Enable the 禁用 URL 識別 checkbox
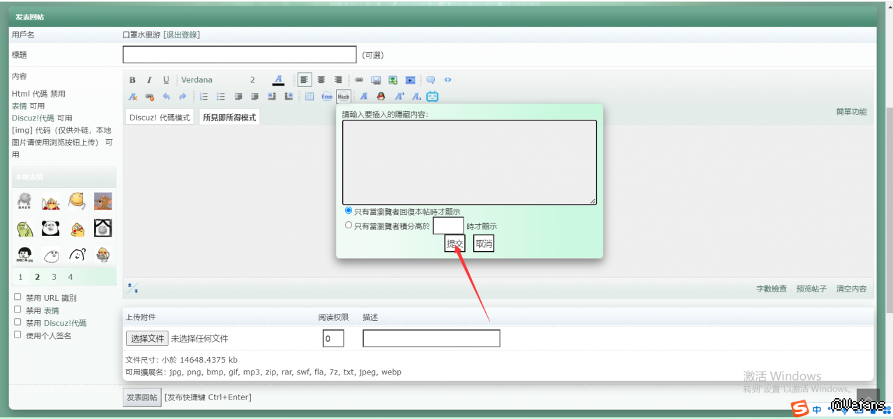This screenshot has width=893, height=419. tap(18, 297)
